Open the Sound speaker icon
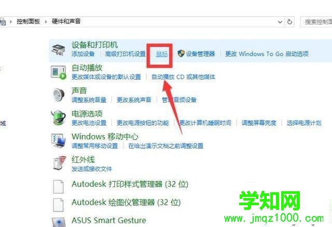 click(x=59, y=95)
